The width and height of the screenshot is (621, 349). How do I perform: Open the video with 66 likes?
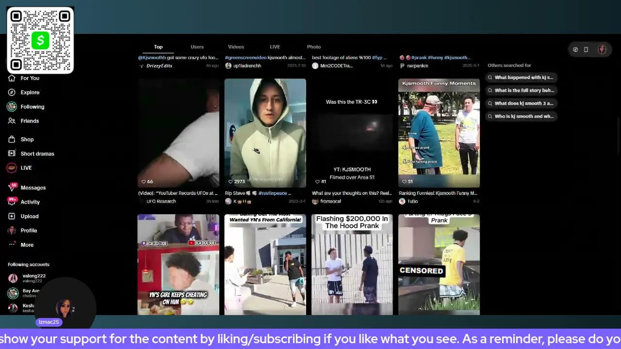[179, 133]
